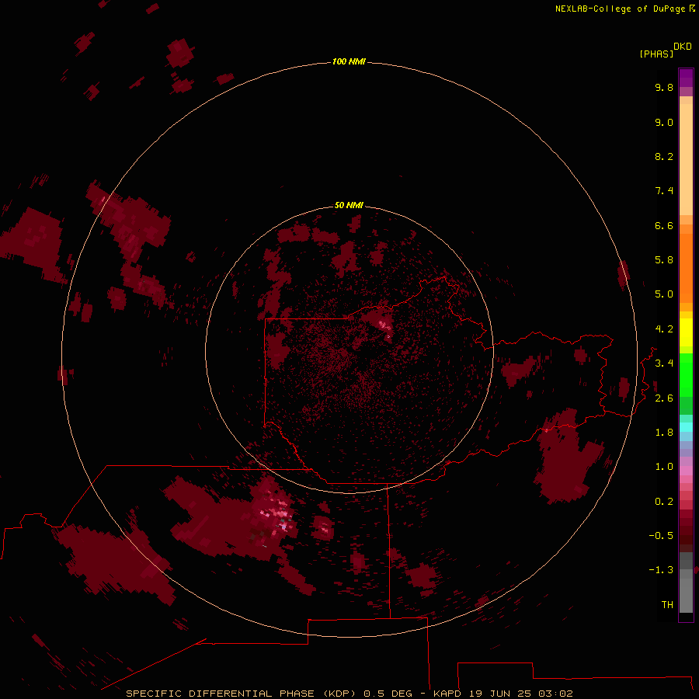
Task: Click the 0.2 scale value
Action: (664, 502)
